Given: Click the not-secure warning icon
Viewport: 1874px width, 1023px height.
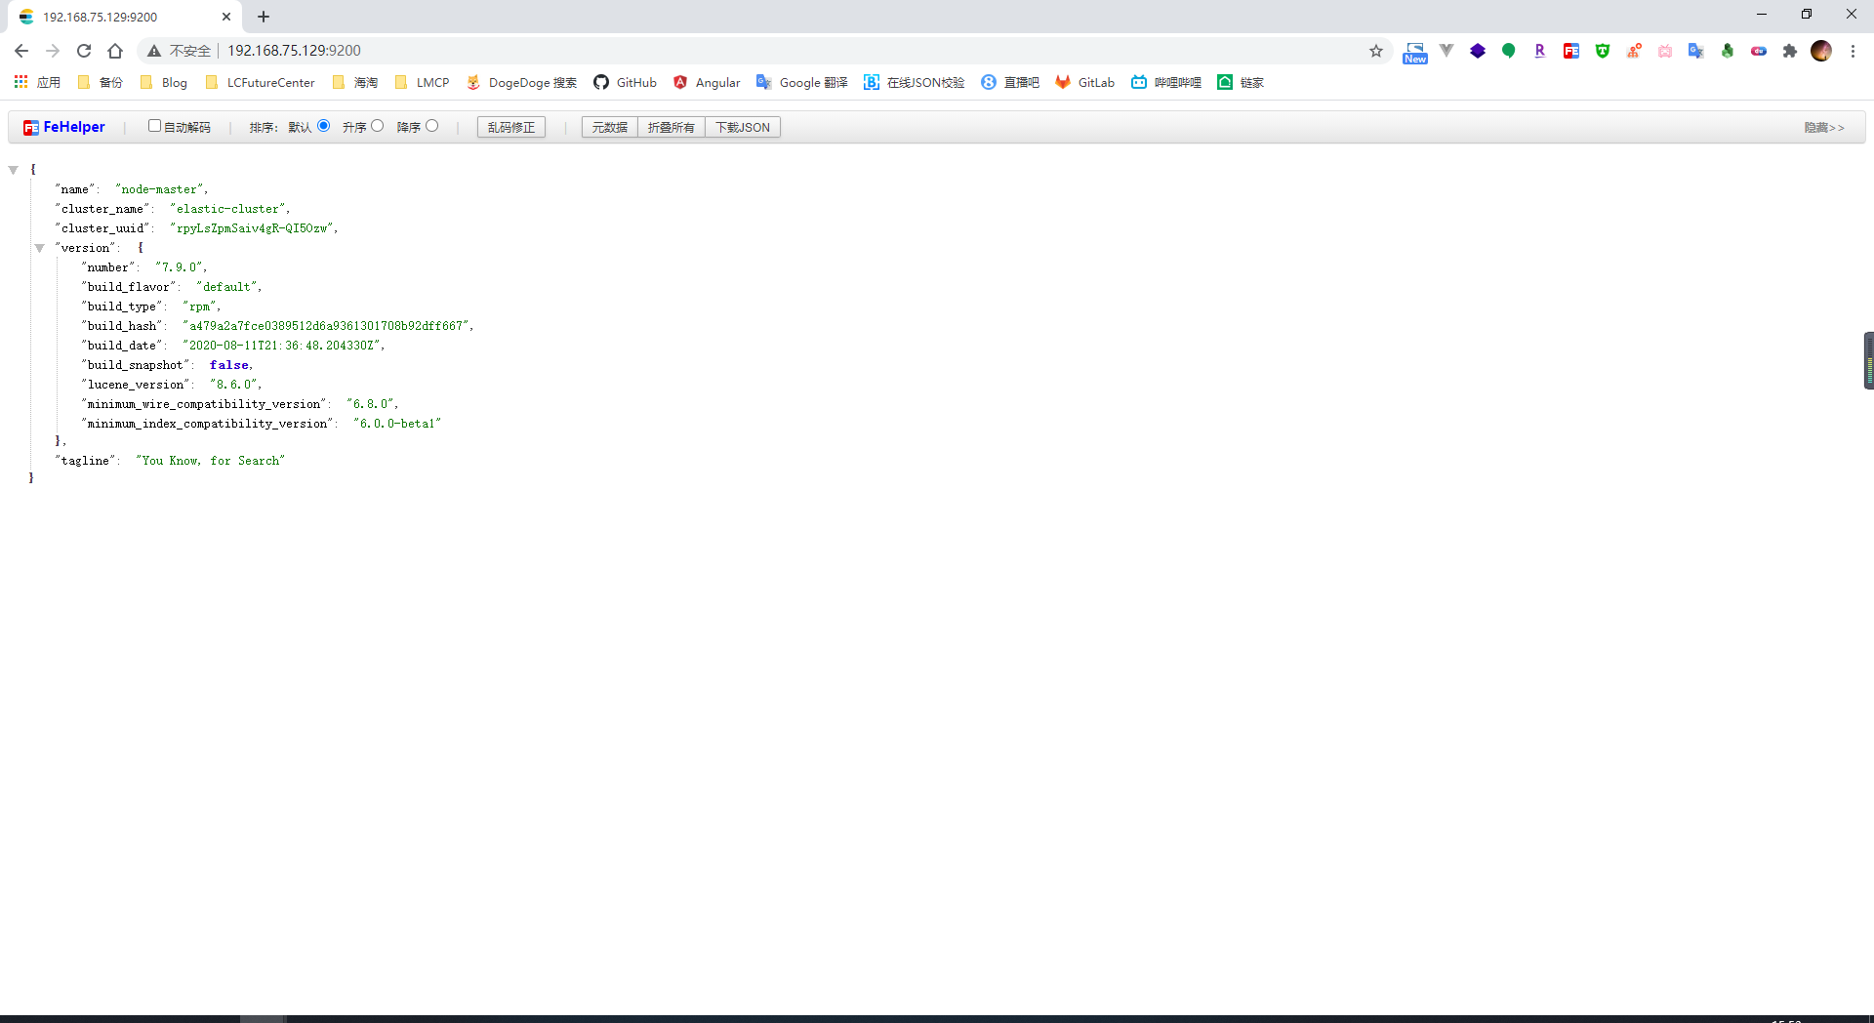Looking at the screenshot, I should (x=154, y=51).
